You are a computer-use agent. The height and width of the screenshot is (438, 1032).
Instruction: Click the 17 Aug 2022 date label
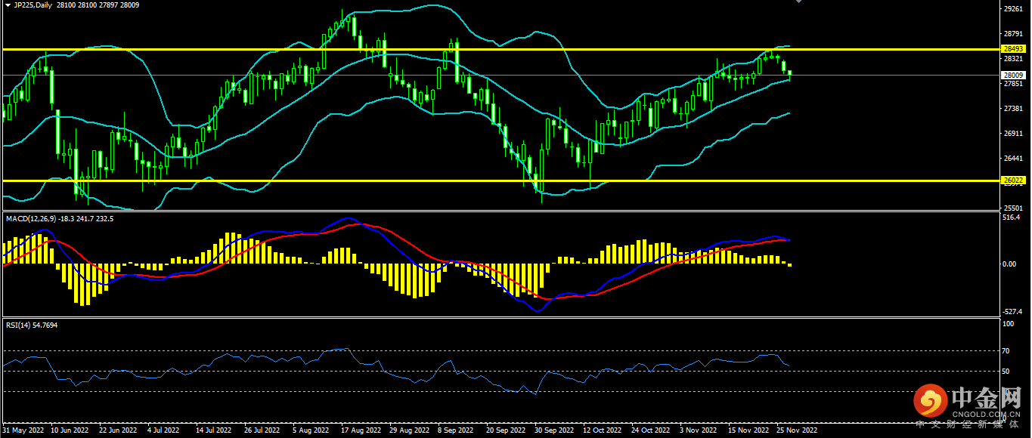tap(360, 430)
